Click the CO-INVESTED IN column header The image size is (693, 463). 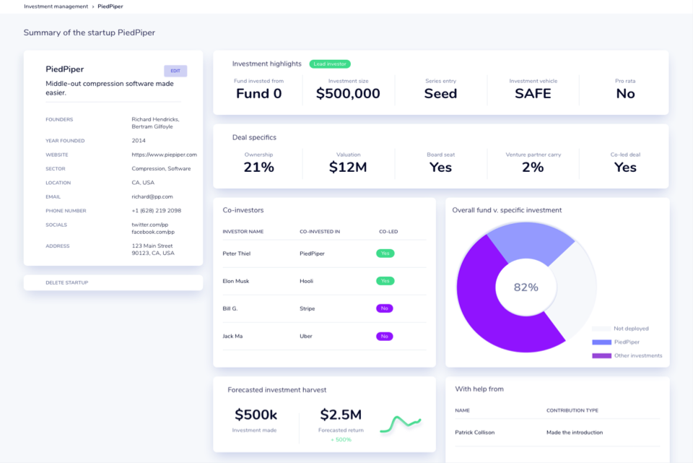320,232
